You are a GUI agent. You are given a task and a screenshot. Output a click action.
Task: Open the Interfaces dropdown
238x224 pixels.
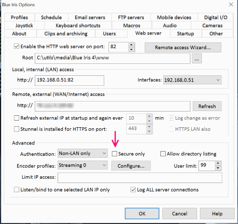(x=192, y=80)
